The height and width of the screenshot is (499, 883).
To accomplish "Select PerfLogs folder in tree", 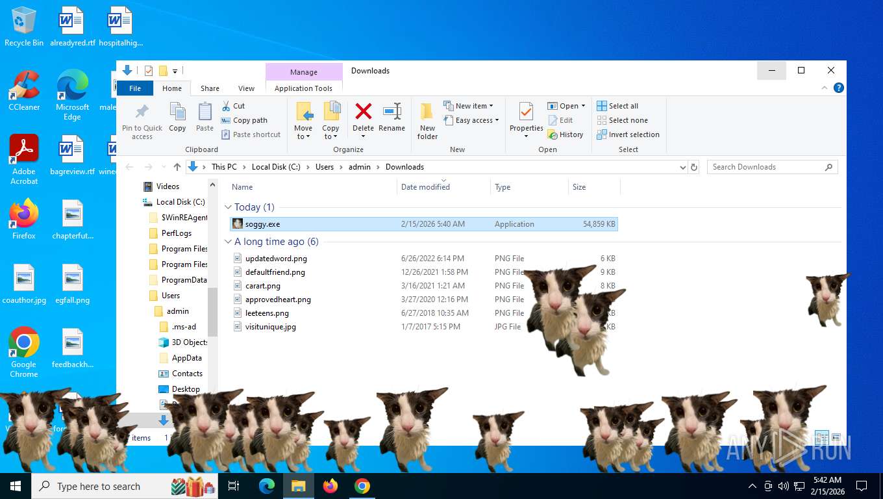I will click(177, 233).
